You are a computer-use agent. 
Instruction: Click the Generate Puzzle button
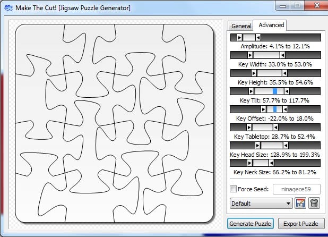[x=250, y=224]
